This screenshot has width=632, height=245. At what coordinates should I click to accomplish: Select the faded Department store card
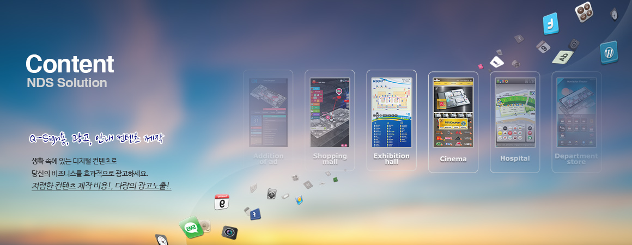click(x=576, y=121)
